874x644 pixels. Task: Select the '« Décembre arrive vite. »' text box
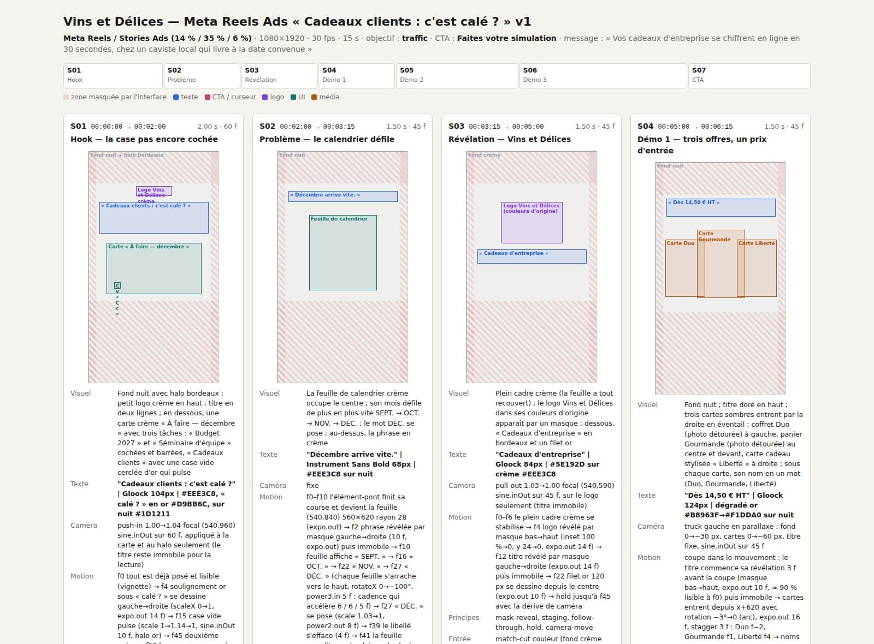point(343,196)
